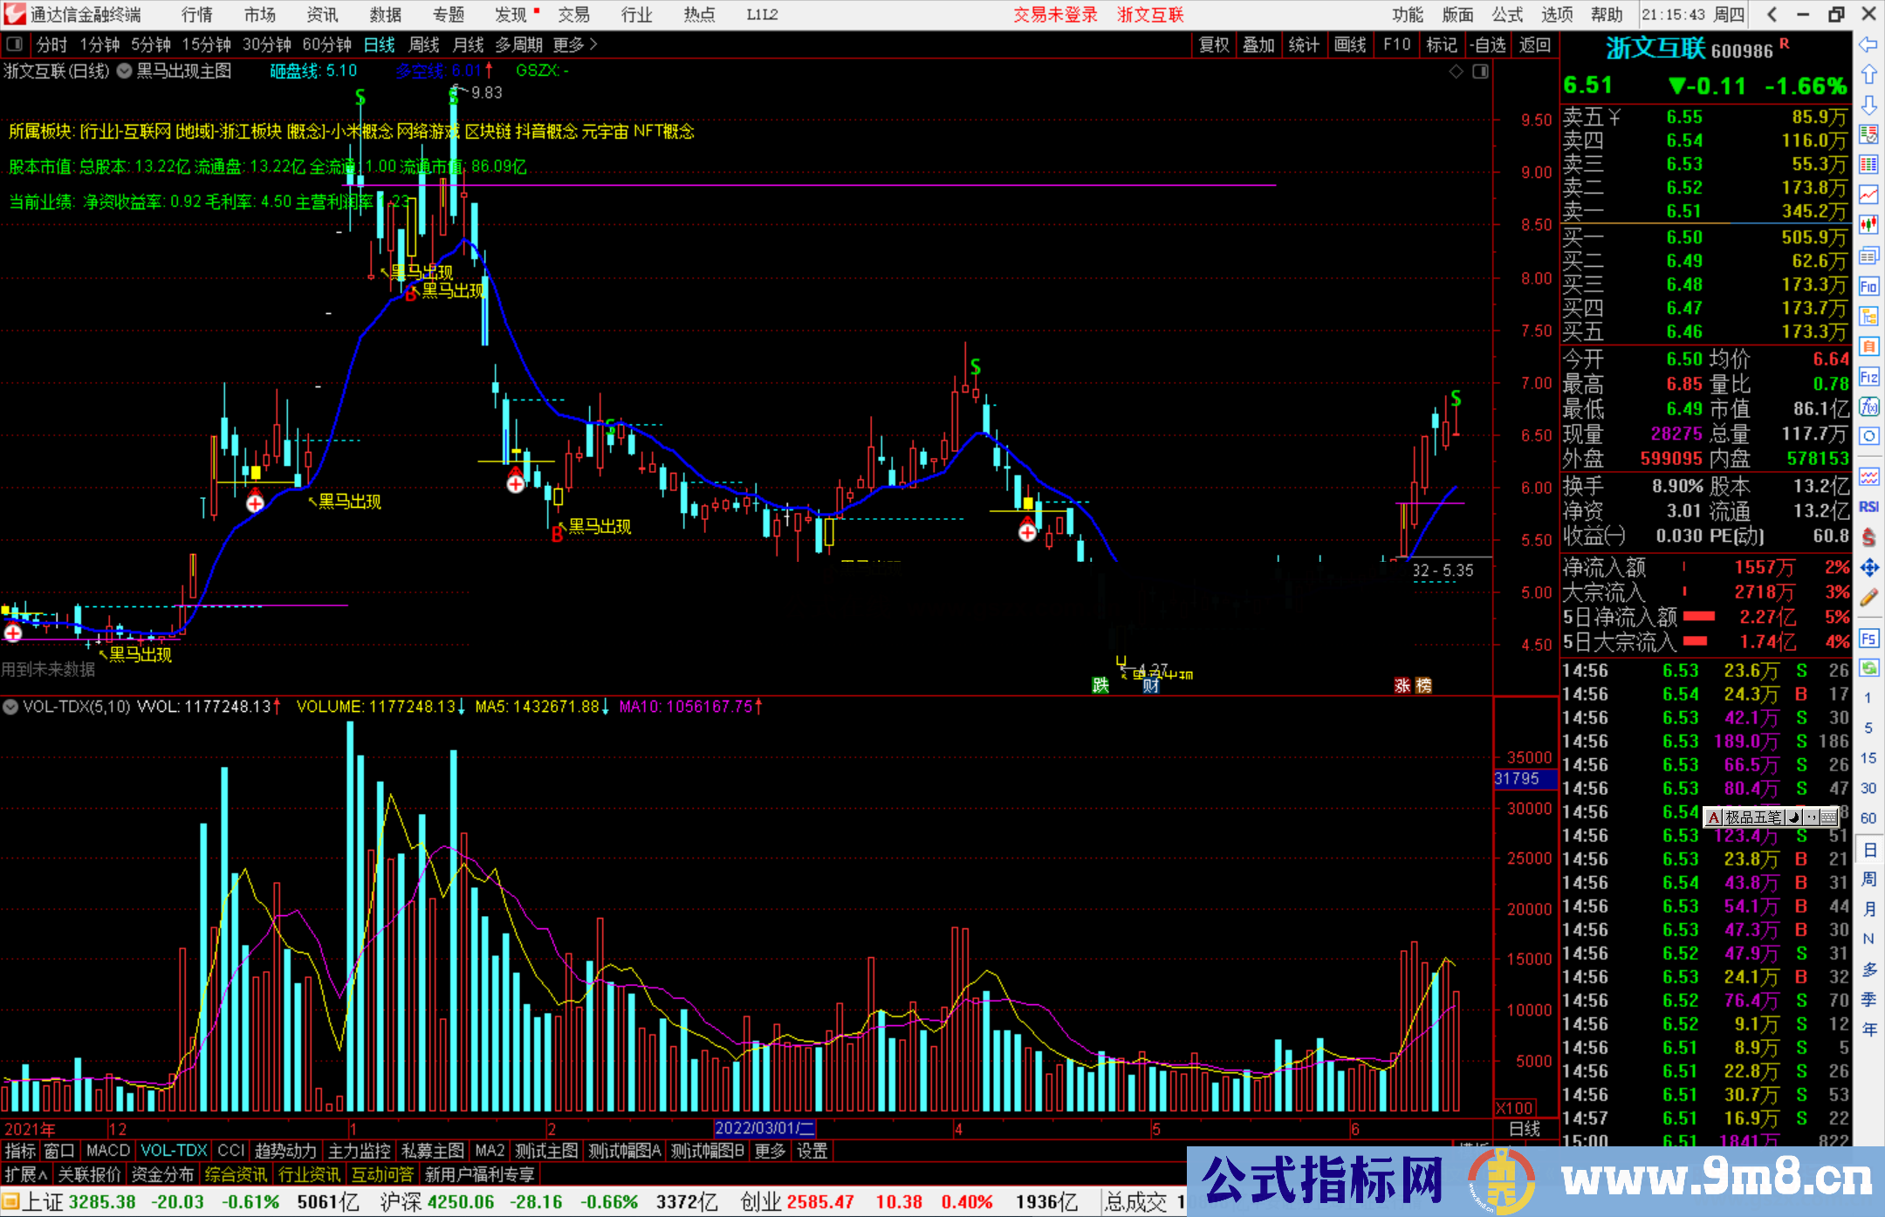The width and height of the screenshot is (1885, 1217).
Task: Switch to the MACD indicator tab
Action: pyautogui.click(x=108, y=1151)
